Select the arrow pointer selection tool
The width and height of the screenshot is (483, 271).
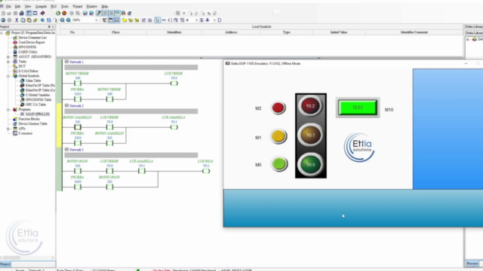pos(158,20)
